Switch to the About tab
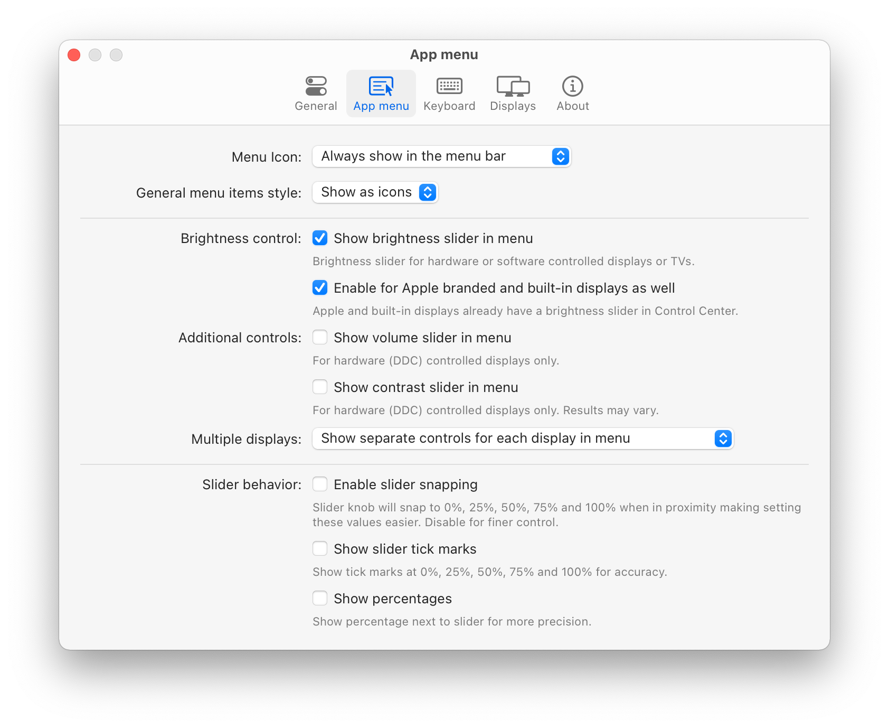This screenshot has height=728, width=889. [x=572, y=92]
